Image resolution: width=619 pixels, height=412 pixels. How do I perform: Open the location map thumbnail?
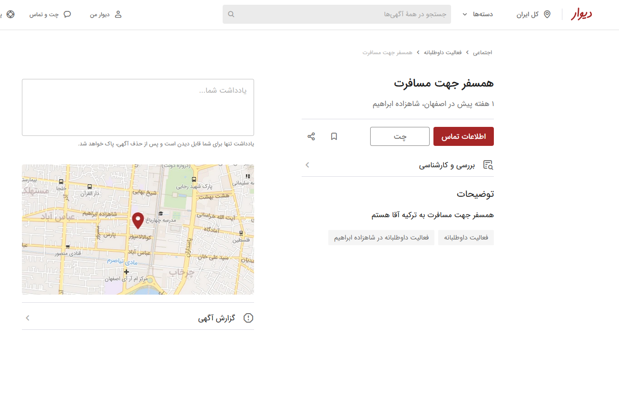click(x=138, y=230)
